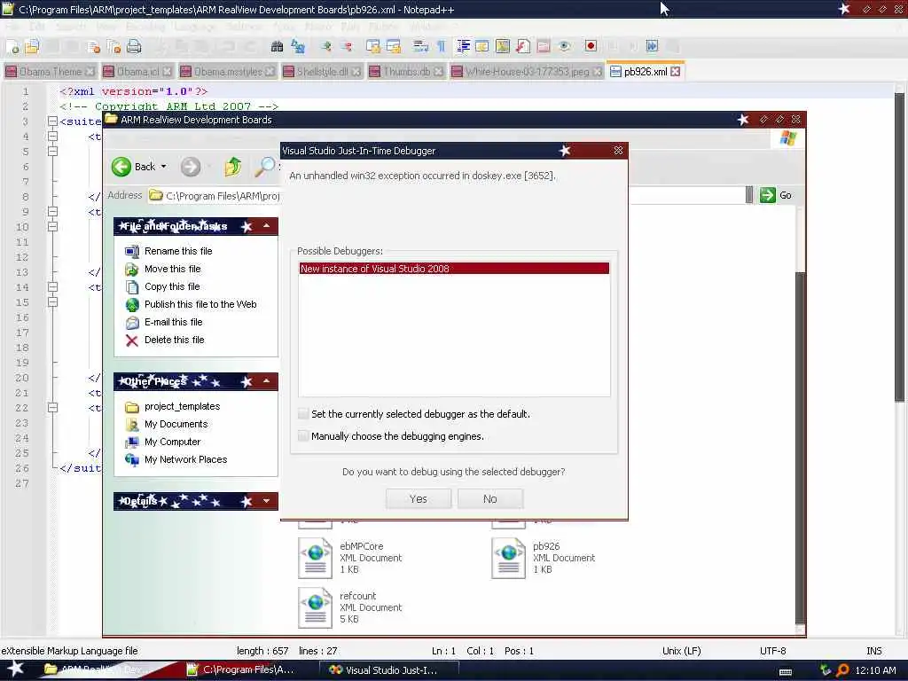Select 'New instance of Visual Studio 2008' debugger
Screen dimensions: 908x681
(454, 268)
